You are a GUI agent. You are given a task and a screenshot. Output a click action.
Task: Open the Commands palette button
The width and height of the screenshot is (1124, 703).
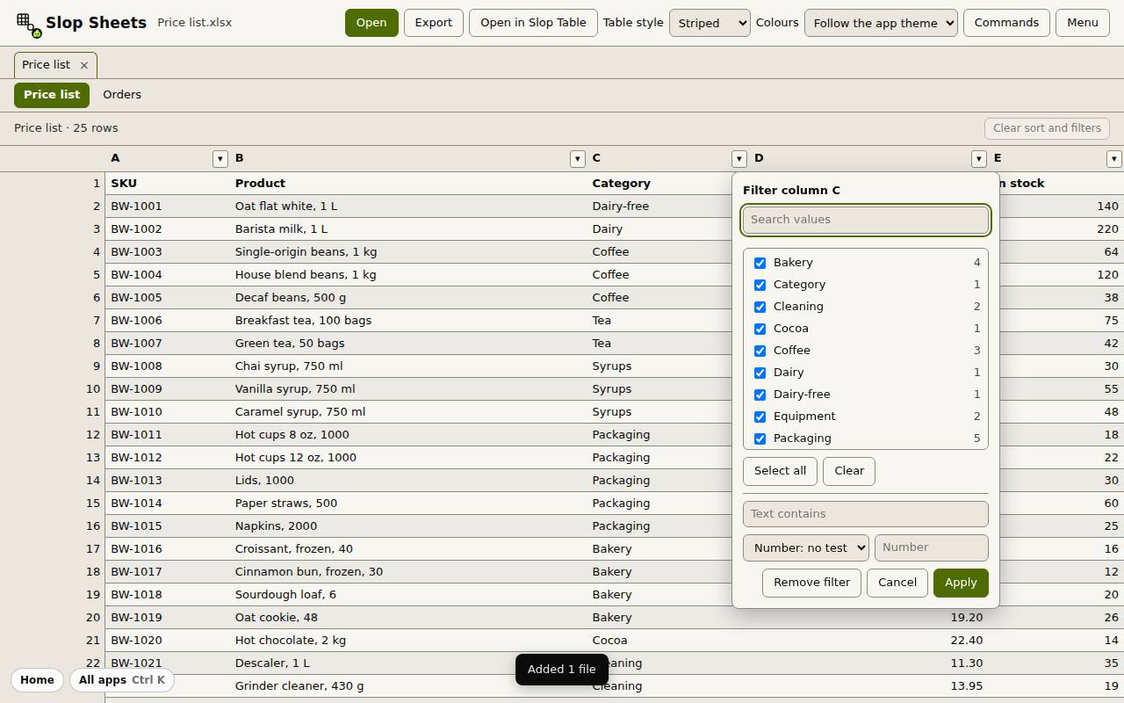1006,23
